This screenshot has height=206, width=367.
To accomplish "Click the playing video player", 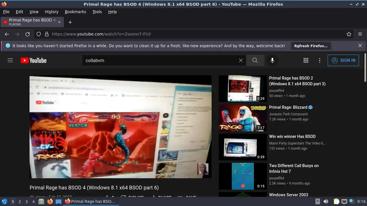I will [x=120, y=127].
